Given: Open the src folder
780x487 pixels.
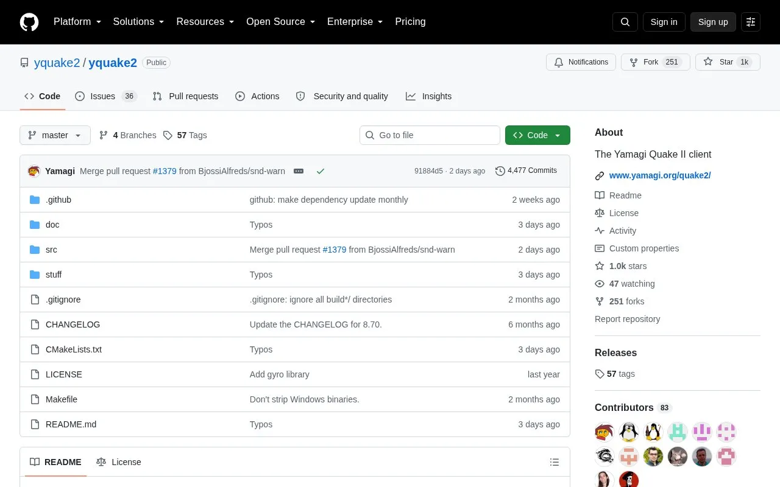Looking at the screenshot, I should (x=51, y=250).
